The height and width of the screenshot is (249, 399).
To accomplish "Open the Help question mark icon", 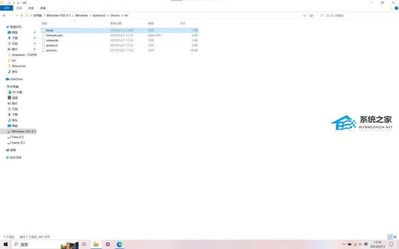I will tap(396, 8).
